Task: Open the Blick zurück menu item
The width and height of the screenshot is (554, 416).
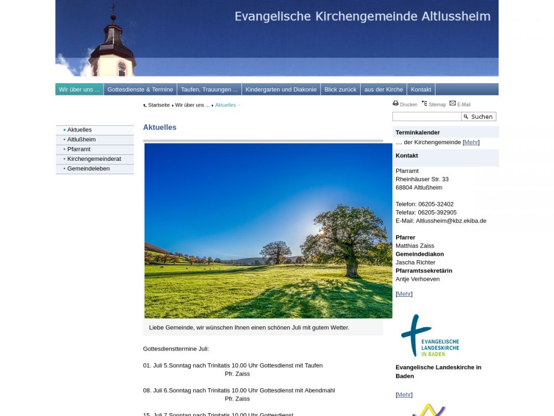Action: (340, 89)
